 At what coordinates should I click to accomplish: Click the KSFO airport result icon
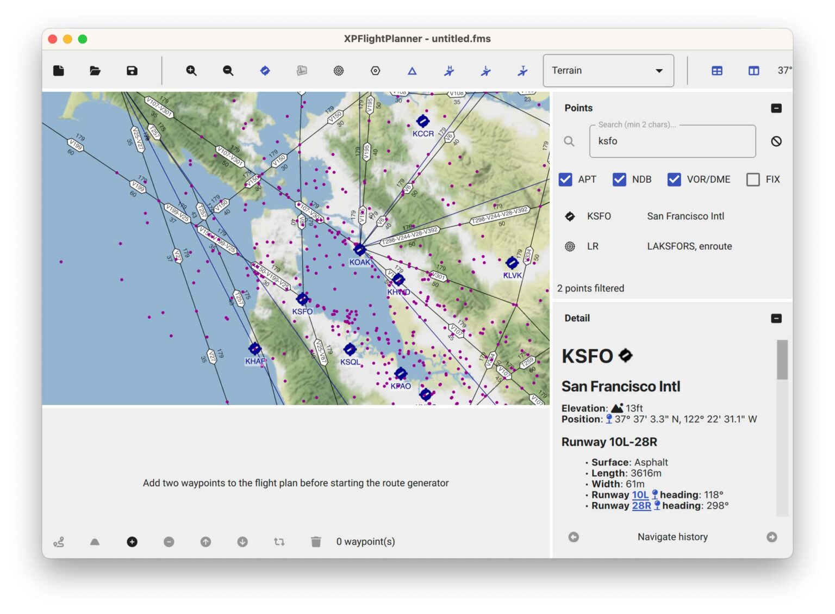click(x=570, y=216)
